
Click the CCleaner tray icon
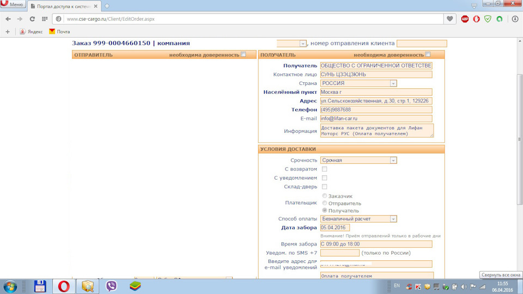(x=409, y=287)
